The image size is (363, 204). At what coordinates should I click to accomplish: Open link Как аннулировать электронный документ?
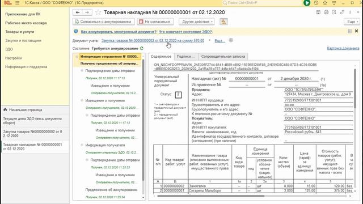pos(119,32)
